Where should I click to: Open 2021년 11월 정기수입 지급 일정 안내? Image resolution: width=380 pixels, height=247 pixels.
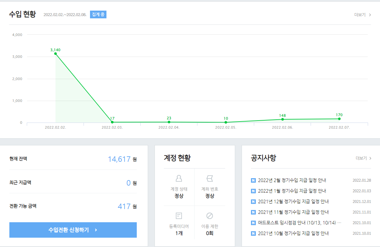293,212
